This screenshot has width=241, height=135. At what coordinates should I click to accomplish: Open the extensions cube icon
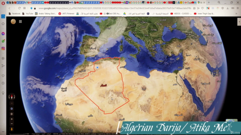(x=223, y=8)
